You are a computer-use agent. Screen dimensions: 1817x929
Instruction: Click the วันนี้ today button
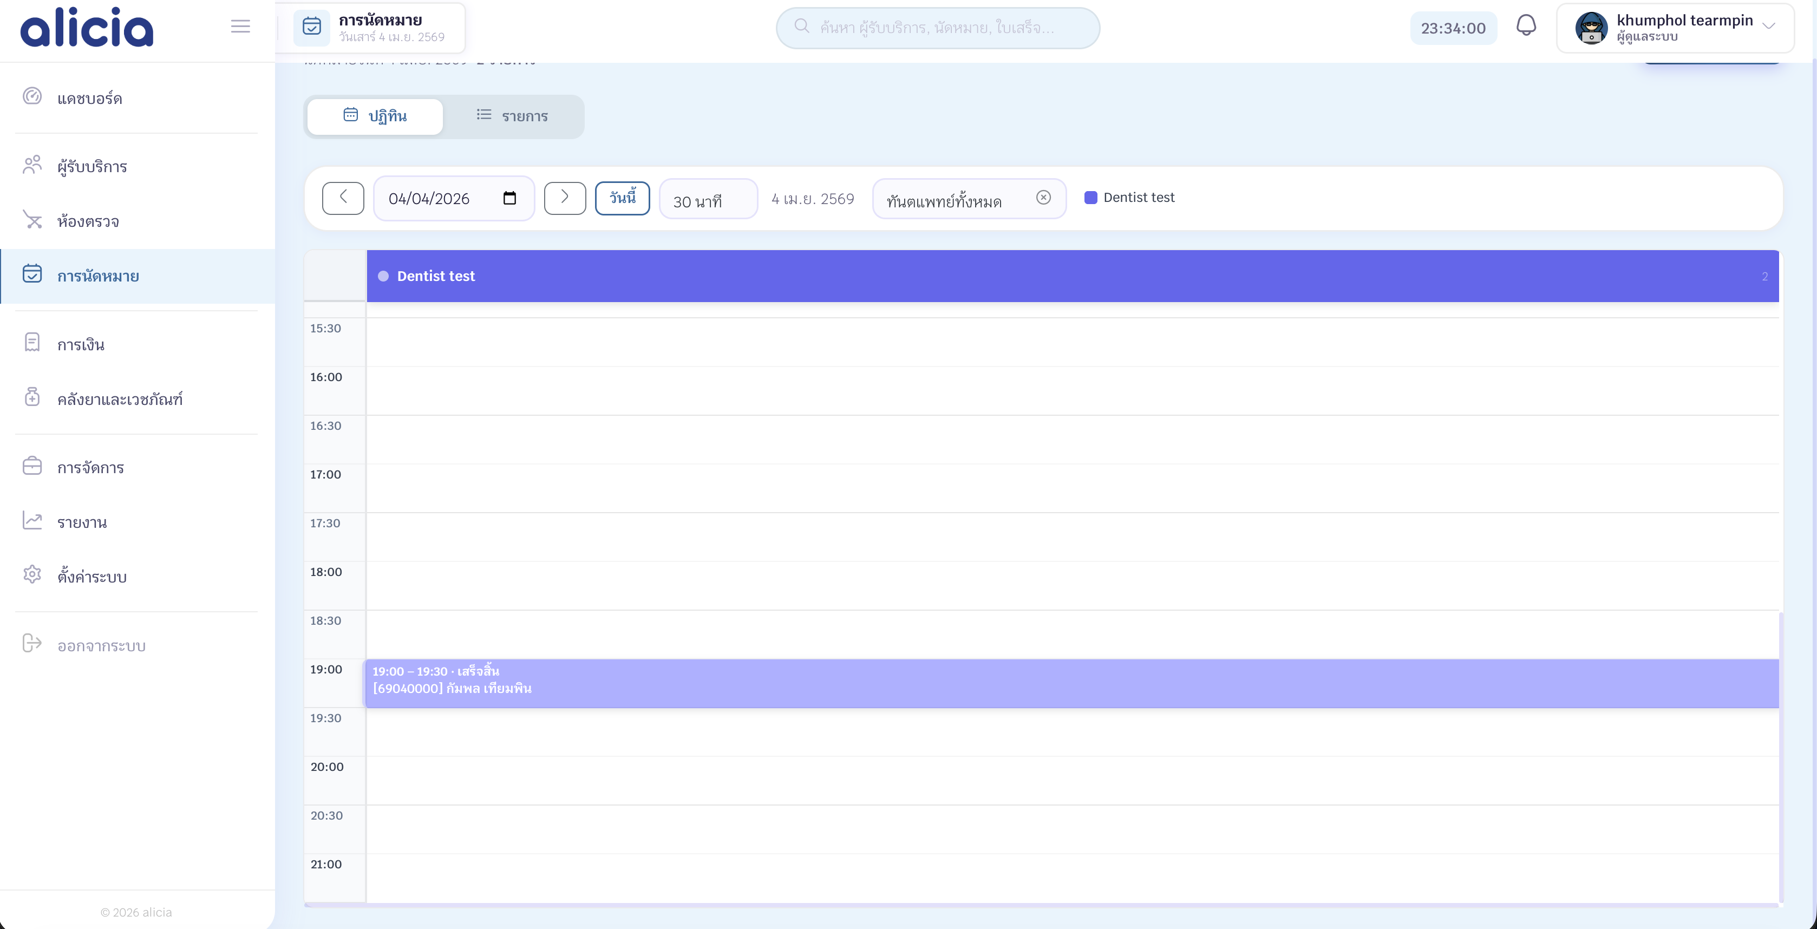click(622, 198)
